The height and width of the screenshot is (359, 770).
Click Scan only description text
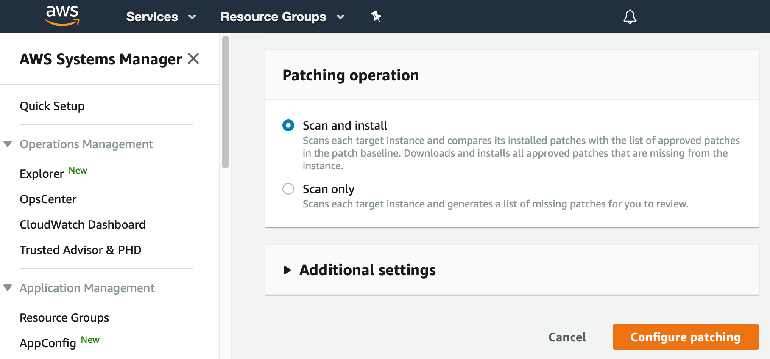495,204
